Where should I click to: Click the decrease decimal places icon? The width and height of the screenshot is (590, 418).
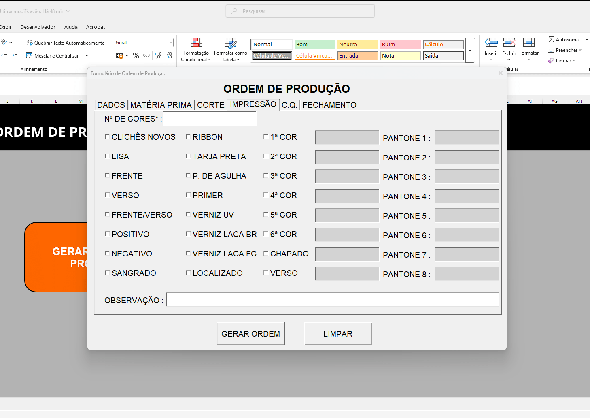pyautogui.click(x=169, y=55)
